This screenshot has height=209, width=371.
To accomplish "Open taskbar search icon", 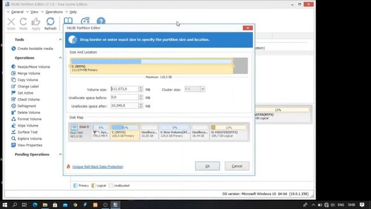I will (x=14, y=205).
